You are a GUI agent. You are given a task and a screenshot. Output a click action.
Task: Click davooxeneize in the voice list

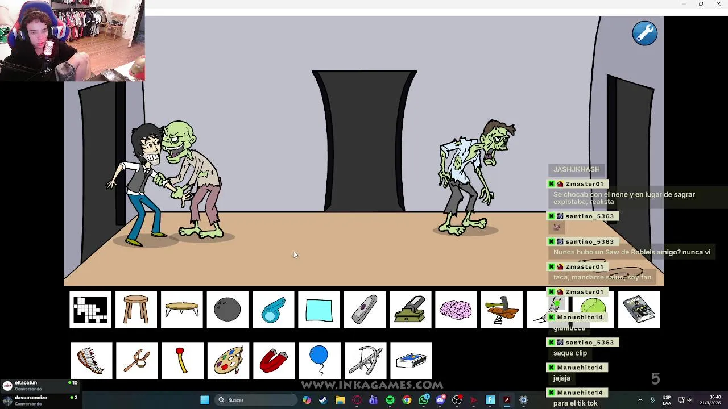pos(31,398)
